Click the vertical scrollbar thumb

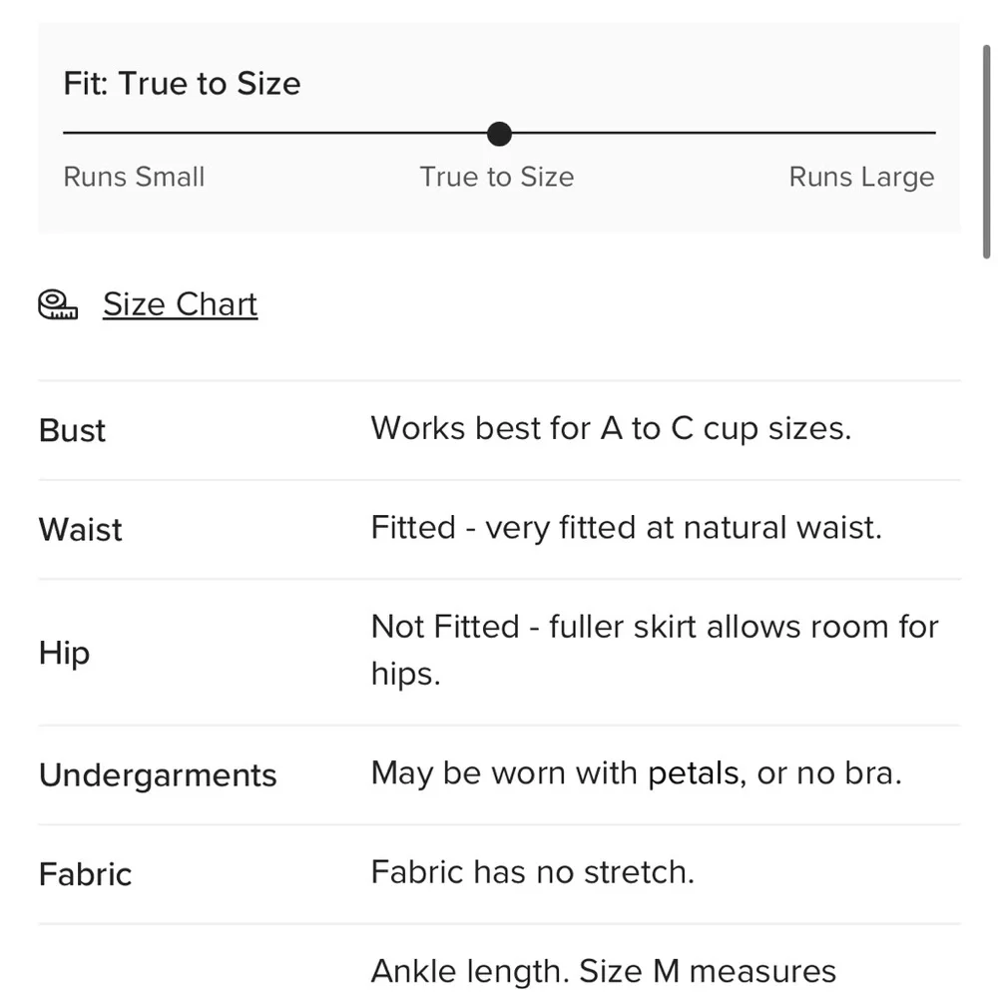point(988,140)
